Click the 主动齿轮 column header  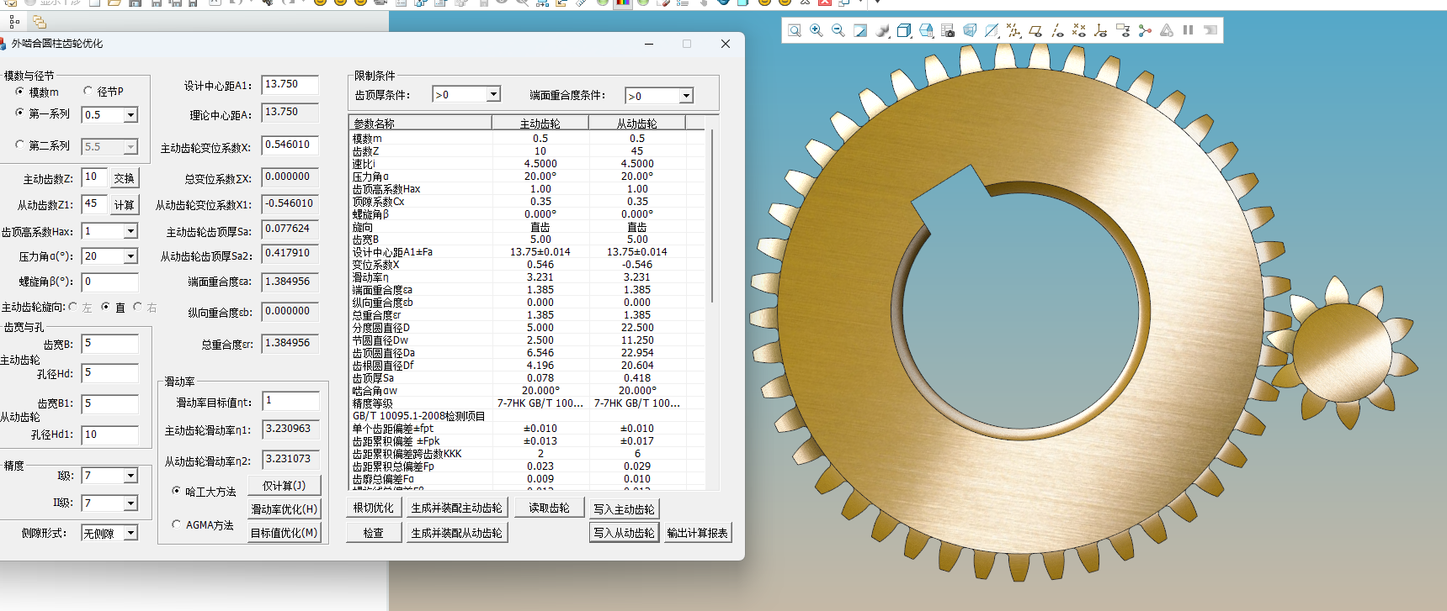[540, 124]
